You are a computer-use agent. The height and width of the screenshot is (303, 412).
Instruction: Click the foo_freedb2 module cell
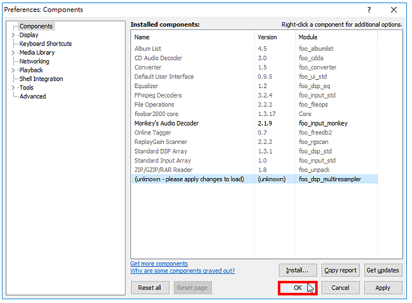tap(315, 132)
